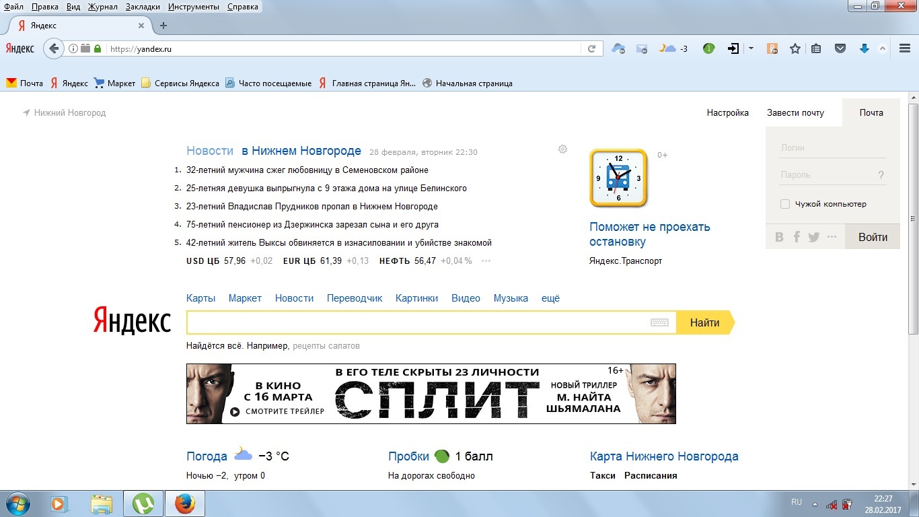Click the password help question mark
Viewport: 919px width, 517px height.
[881, 175]
